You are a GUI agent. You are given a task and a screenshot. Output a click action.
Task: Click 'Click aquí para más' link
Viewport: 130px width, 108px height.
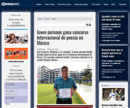pos(108,77)
